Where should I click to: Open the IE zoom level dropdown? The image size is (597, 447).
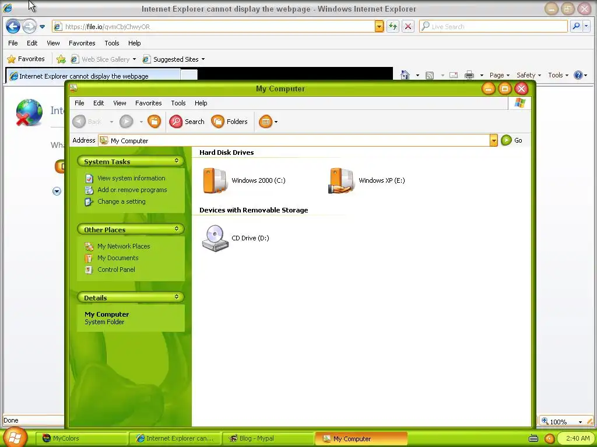click(x=580, y=421)
